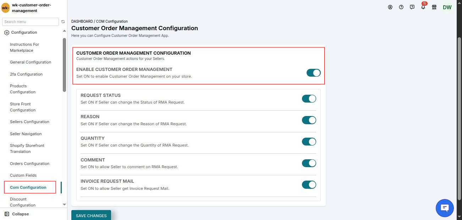462x220 pixels.
Task: Open Instructions For Marketplace menu item
Action: click(24, 48)
